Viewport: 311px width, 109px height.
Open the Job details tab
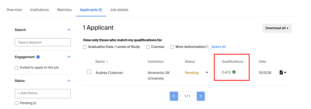point(119,10)
